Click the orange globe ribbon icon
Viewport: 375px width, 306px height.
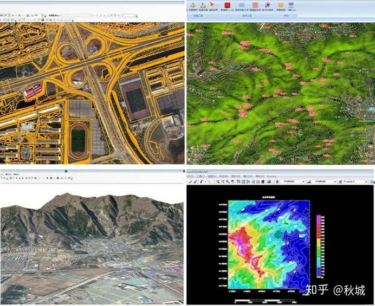(x=281, y=5)
